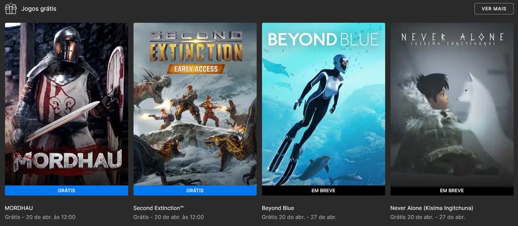
Task: Click the EM BREVE banner under Beyond Blue
Action: 323,191
